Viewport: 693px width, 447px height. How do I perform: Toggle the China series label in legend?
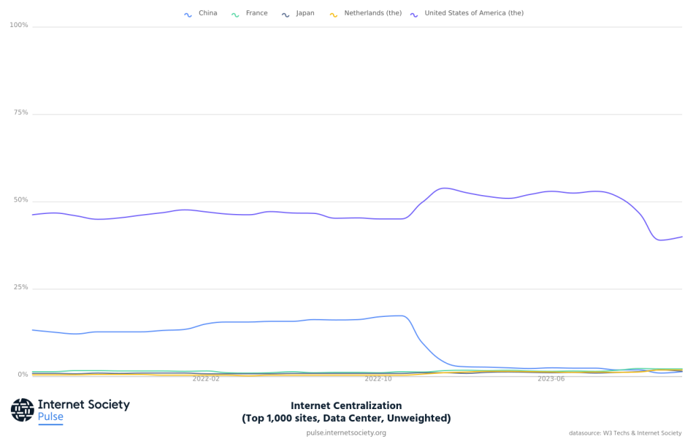208,14
